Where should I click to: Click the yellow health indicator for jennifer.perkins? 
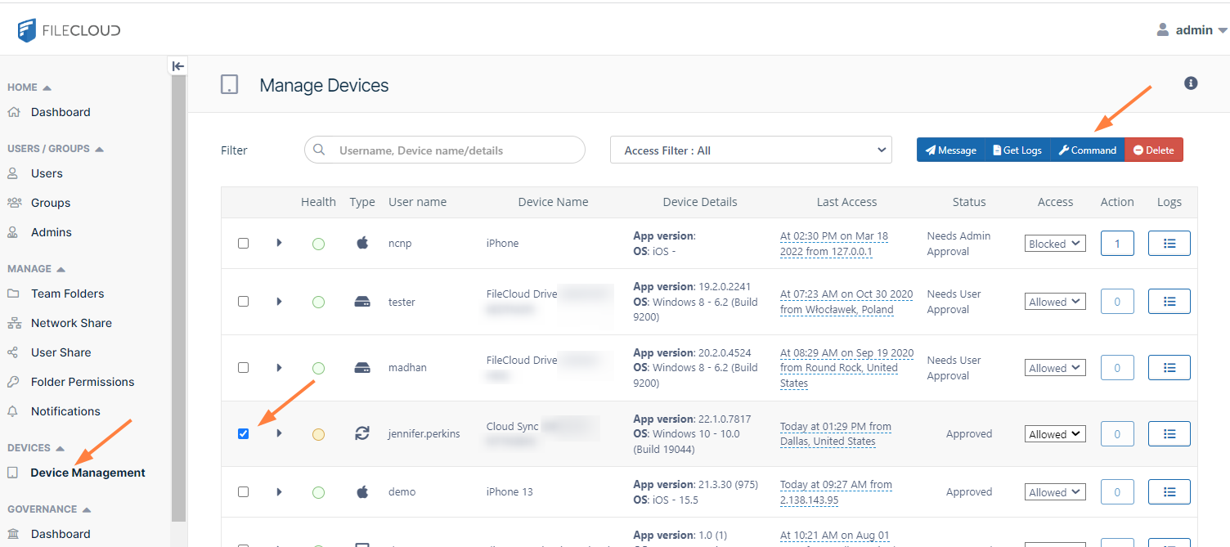pyautogui.click(x=318, y=434)
